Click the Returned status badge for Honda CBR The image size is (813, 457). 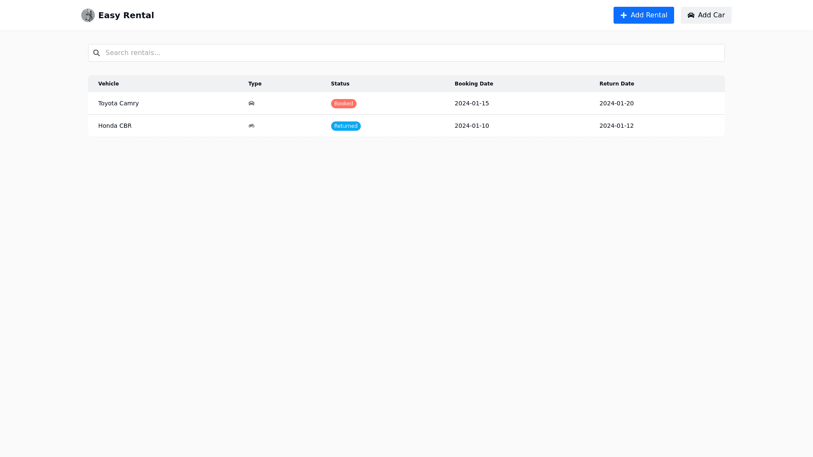pyautogui.click(x=346, y=126)
